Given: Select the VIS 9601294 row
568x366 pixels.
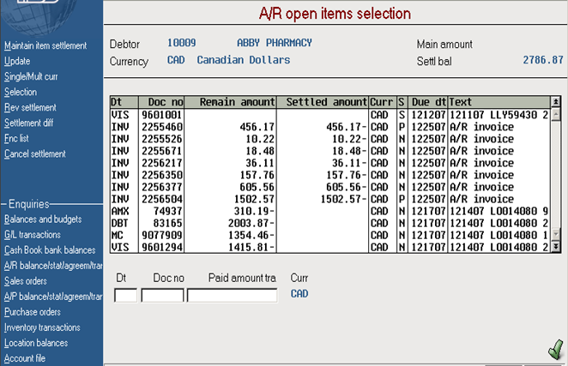Looking at the screenshot, I should 330,247.
